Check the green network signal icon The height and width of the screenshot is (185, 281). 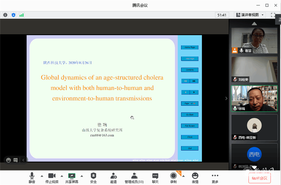coord(21,15)
